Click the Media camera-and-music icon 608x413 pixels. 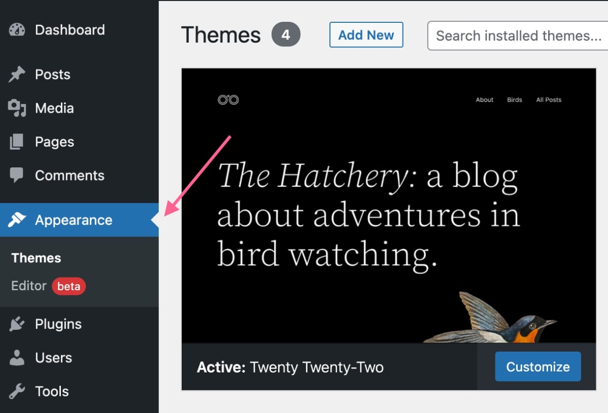click(x=17, y=108)
